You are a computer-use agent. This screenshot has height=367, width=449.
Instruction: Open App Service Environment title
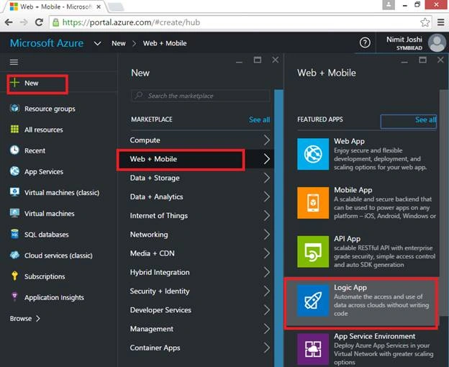pos(375,336)
